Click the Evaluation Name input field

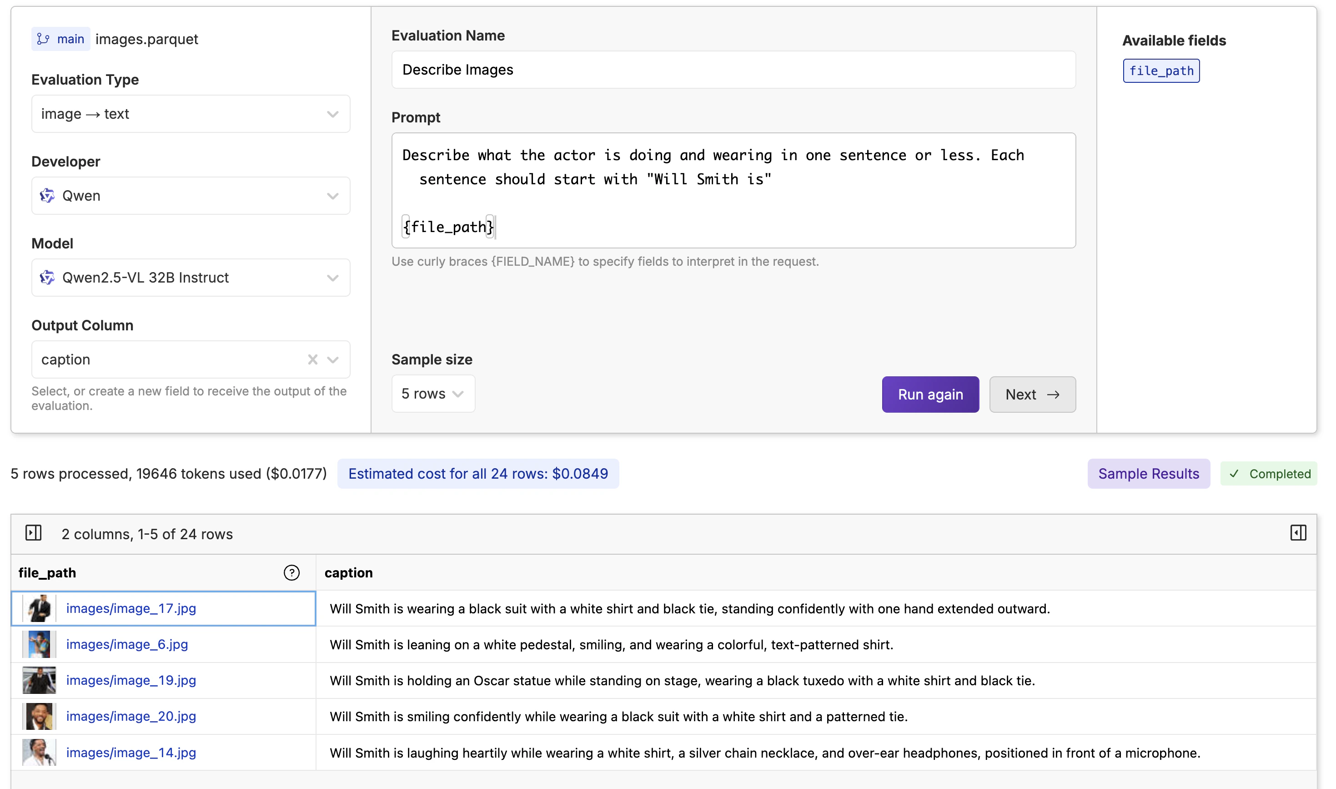733,70
